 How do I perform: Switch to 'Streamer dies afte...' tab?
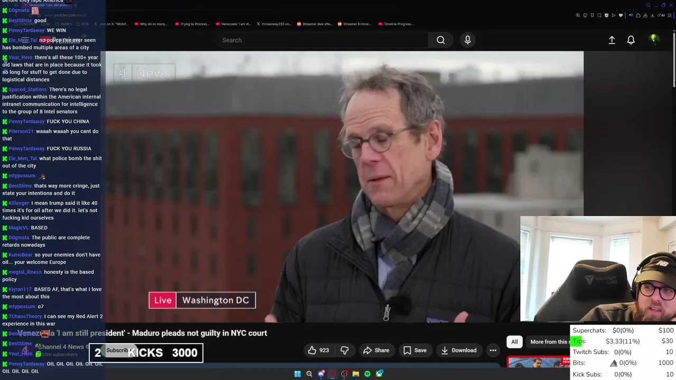tap(315, 24)
